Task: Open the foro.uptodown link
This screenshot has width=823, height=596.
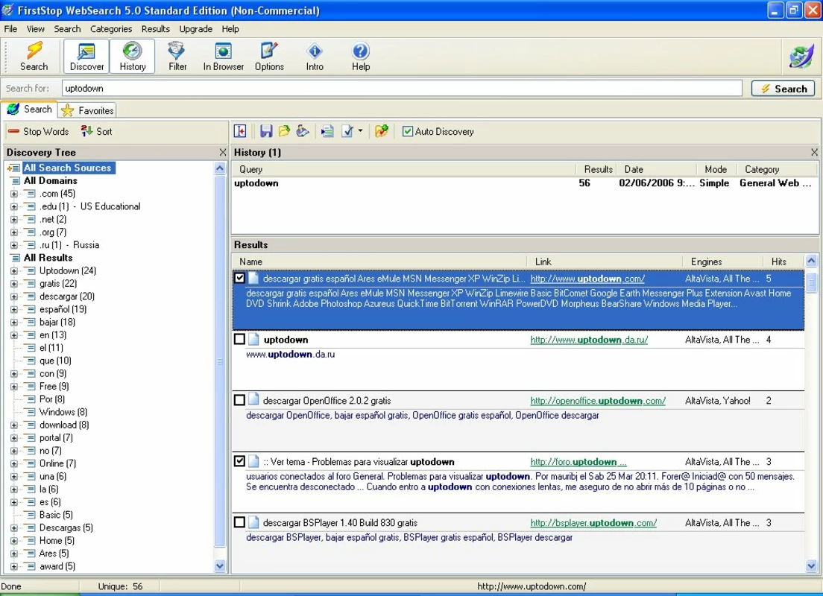Action: click(578, 462)
